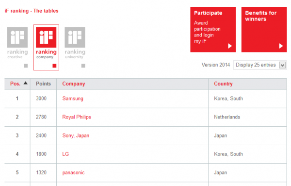Open the Benefits for winners tile
This screenshot has width=291, height=186.
tap(264, 30)
